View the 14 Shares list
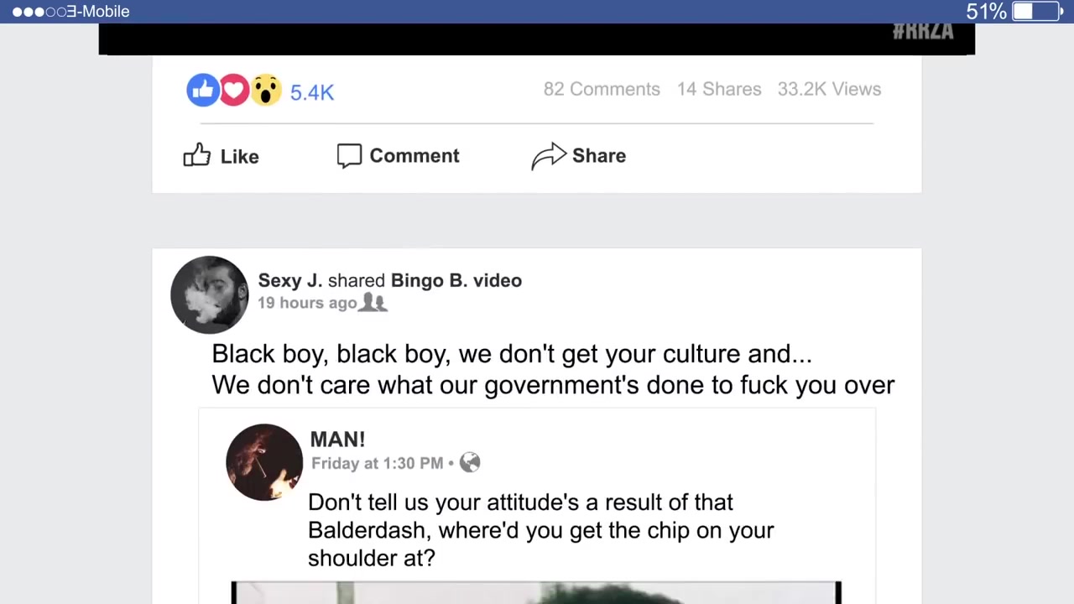This screenshot has height=604, width=1074. 719,89
